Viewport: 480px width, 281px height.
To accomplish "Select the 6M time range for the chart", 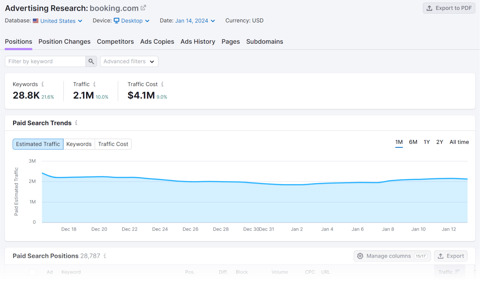I will point(413,142).
